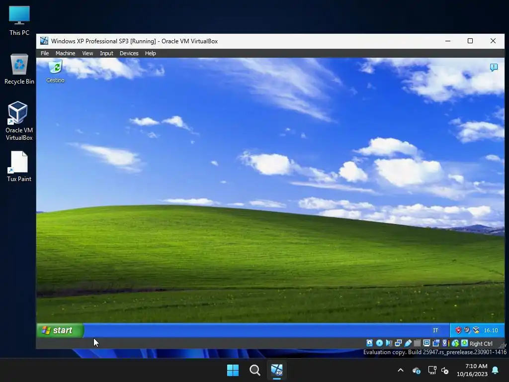Viewport: 509px width, 382px height.
Task: Click the optical disk indicator icon
Action: [x=379, y=343]
